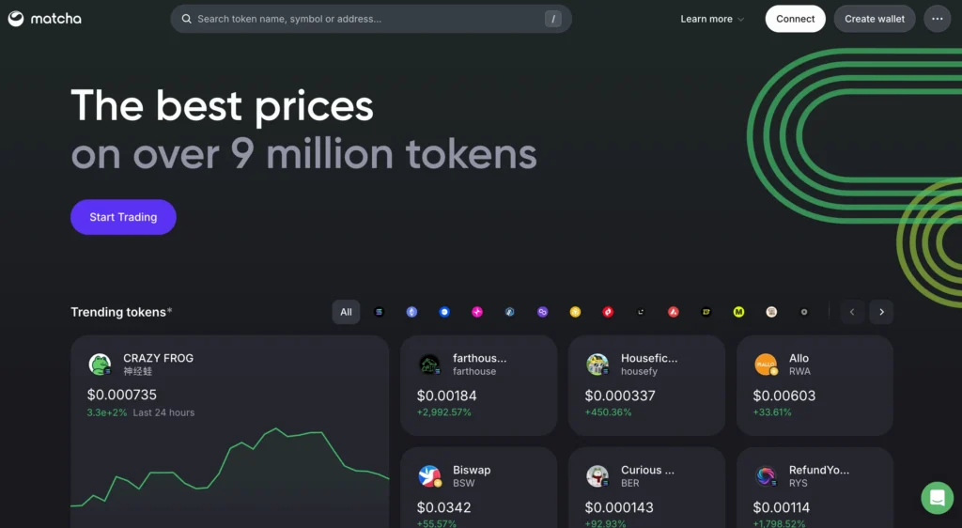Filter trending tokens by Solana chain
The image size is (962, 528).
pyautogui.click(x=380, y=312)
